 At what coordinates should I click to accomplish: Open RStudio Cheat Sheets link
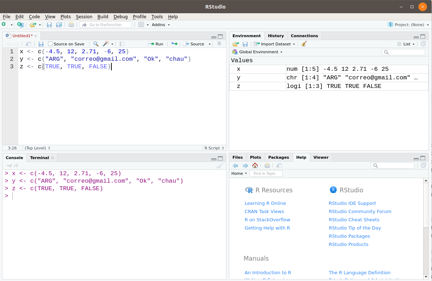pos(354,220)
